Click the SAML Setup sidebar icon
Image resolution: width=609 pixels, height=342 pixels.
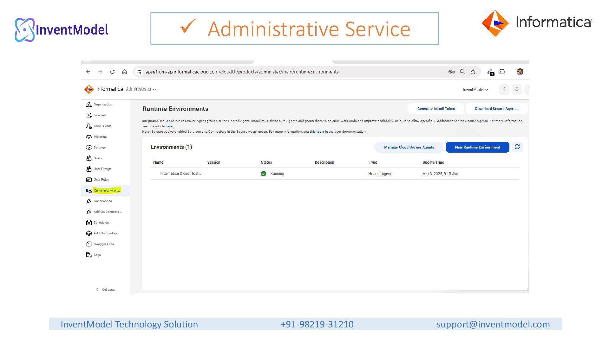click(x=89, y=126)
